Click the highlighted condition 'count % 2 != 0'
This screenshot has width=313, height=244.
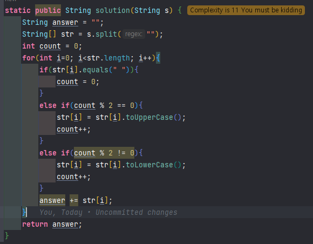(x=104, y=153)
